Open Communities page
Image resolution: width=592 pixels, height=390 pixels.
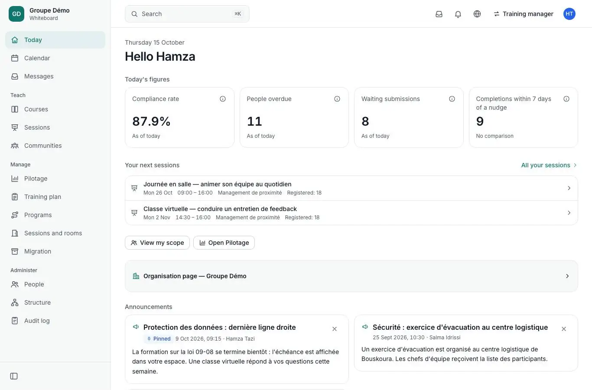(55, 146)
